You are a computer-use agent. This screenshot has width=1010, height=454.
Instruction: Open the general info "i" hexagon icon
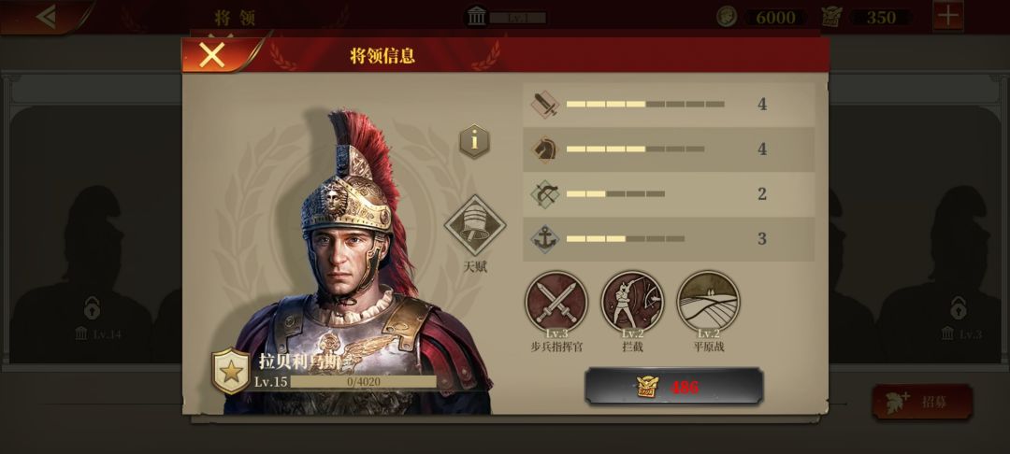coord(475,141)
